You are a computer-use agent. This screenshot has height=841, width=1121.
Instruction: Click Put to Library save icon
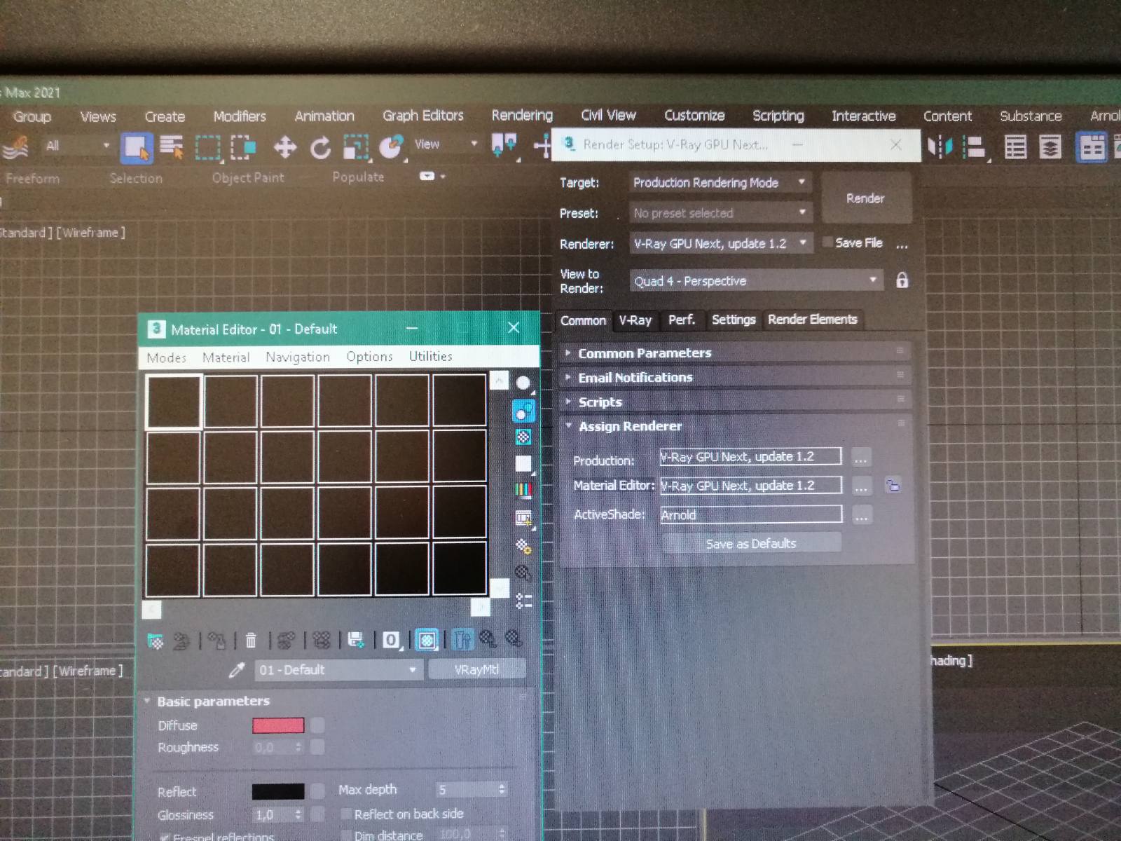pos(356,640)
